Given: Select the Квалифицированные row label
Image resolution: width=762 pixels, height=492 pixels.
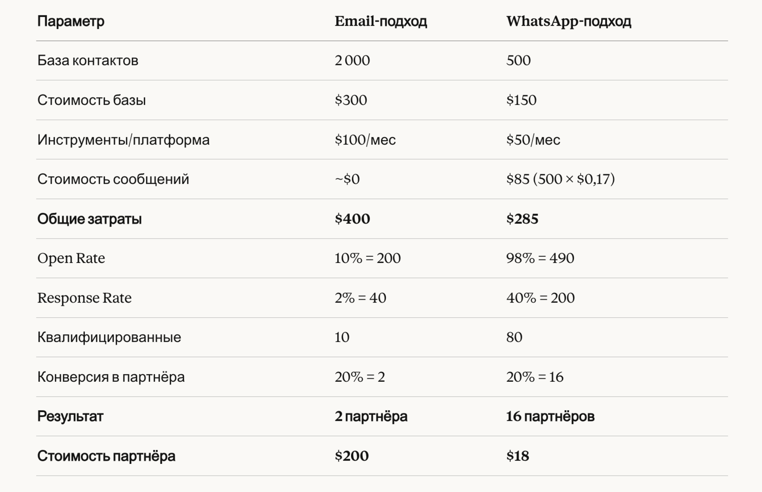Looking at the screenshot, I should [x=109, y=337].
